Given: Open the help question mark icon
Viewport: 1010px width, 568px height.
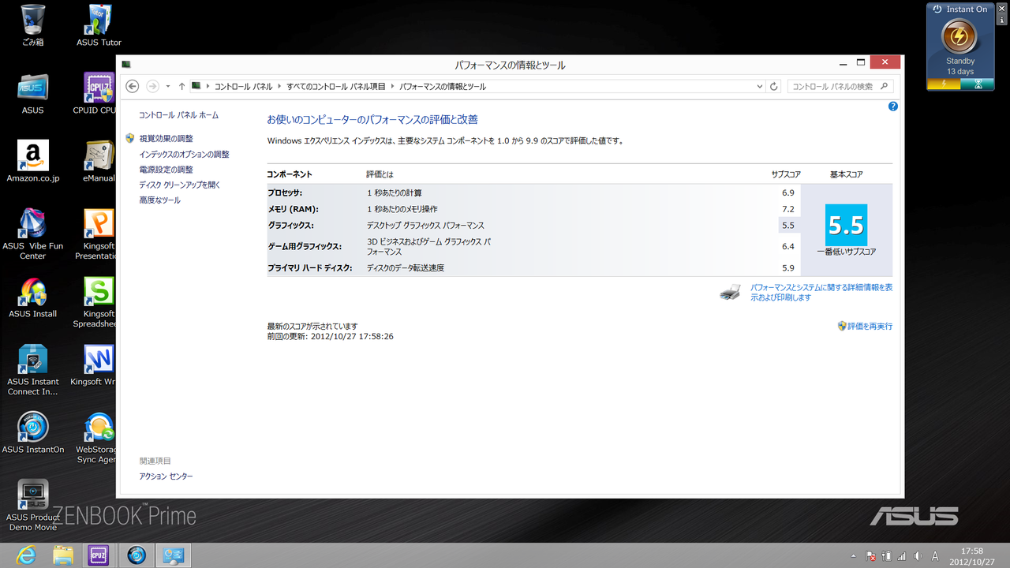Looking at the screenshot, I should tap(892, 106).
